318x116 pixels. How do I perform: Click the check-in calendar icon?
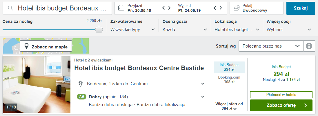coord(121,8)
